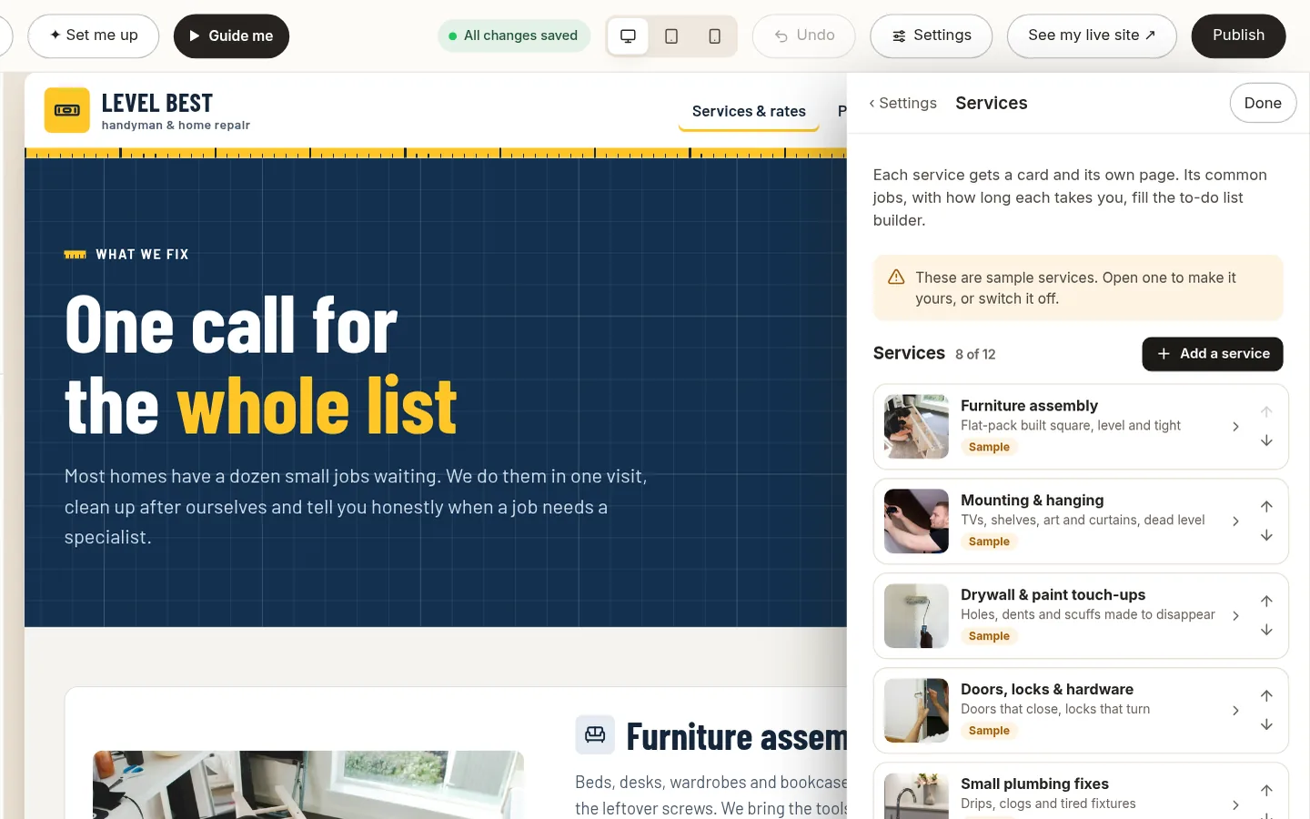Click the Mounting & hanging thumbnail
1310x819 pixels.
click(916, 521)
